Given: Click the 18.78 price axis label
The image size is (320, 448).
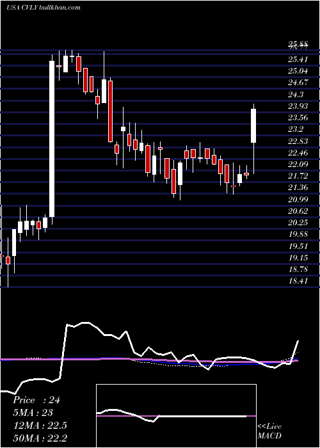Looking at the screenshot, I should click(298, 269).
